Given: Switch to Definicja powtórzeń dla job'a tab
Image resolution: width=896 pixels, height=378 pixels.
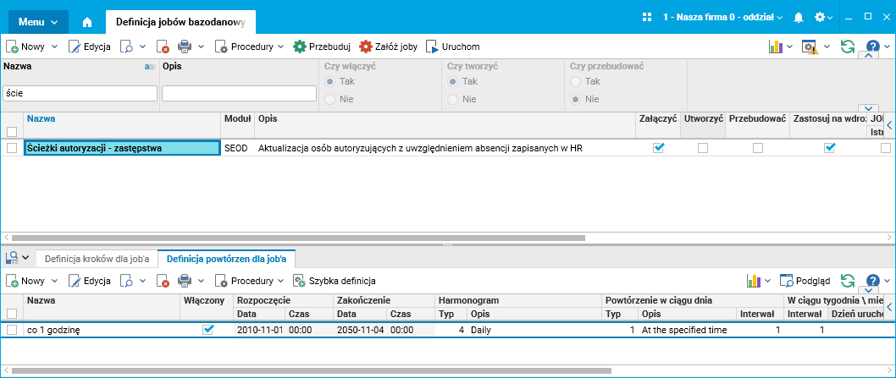Looking at the screenshot, I should 227,259.
